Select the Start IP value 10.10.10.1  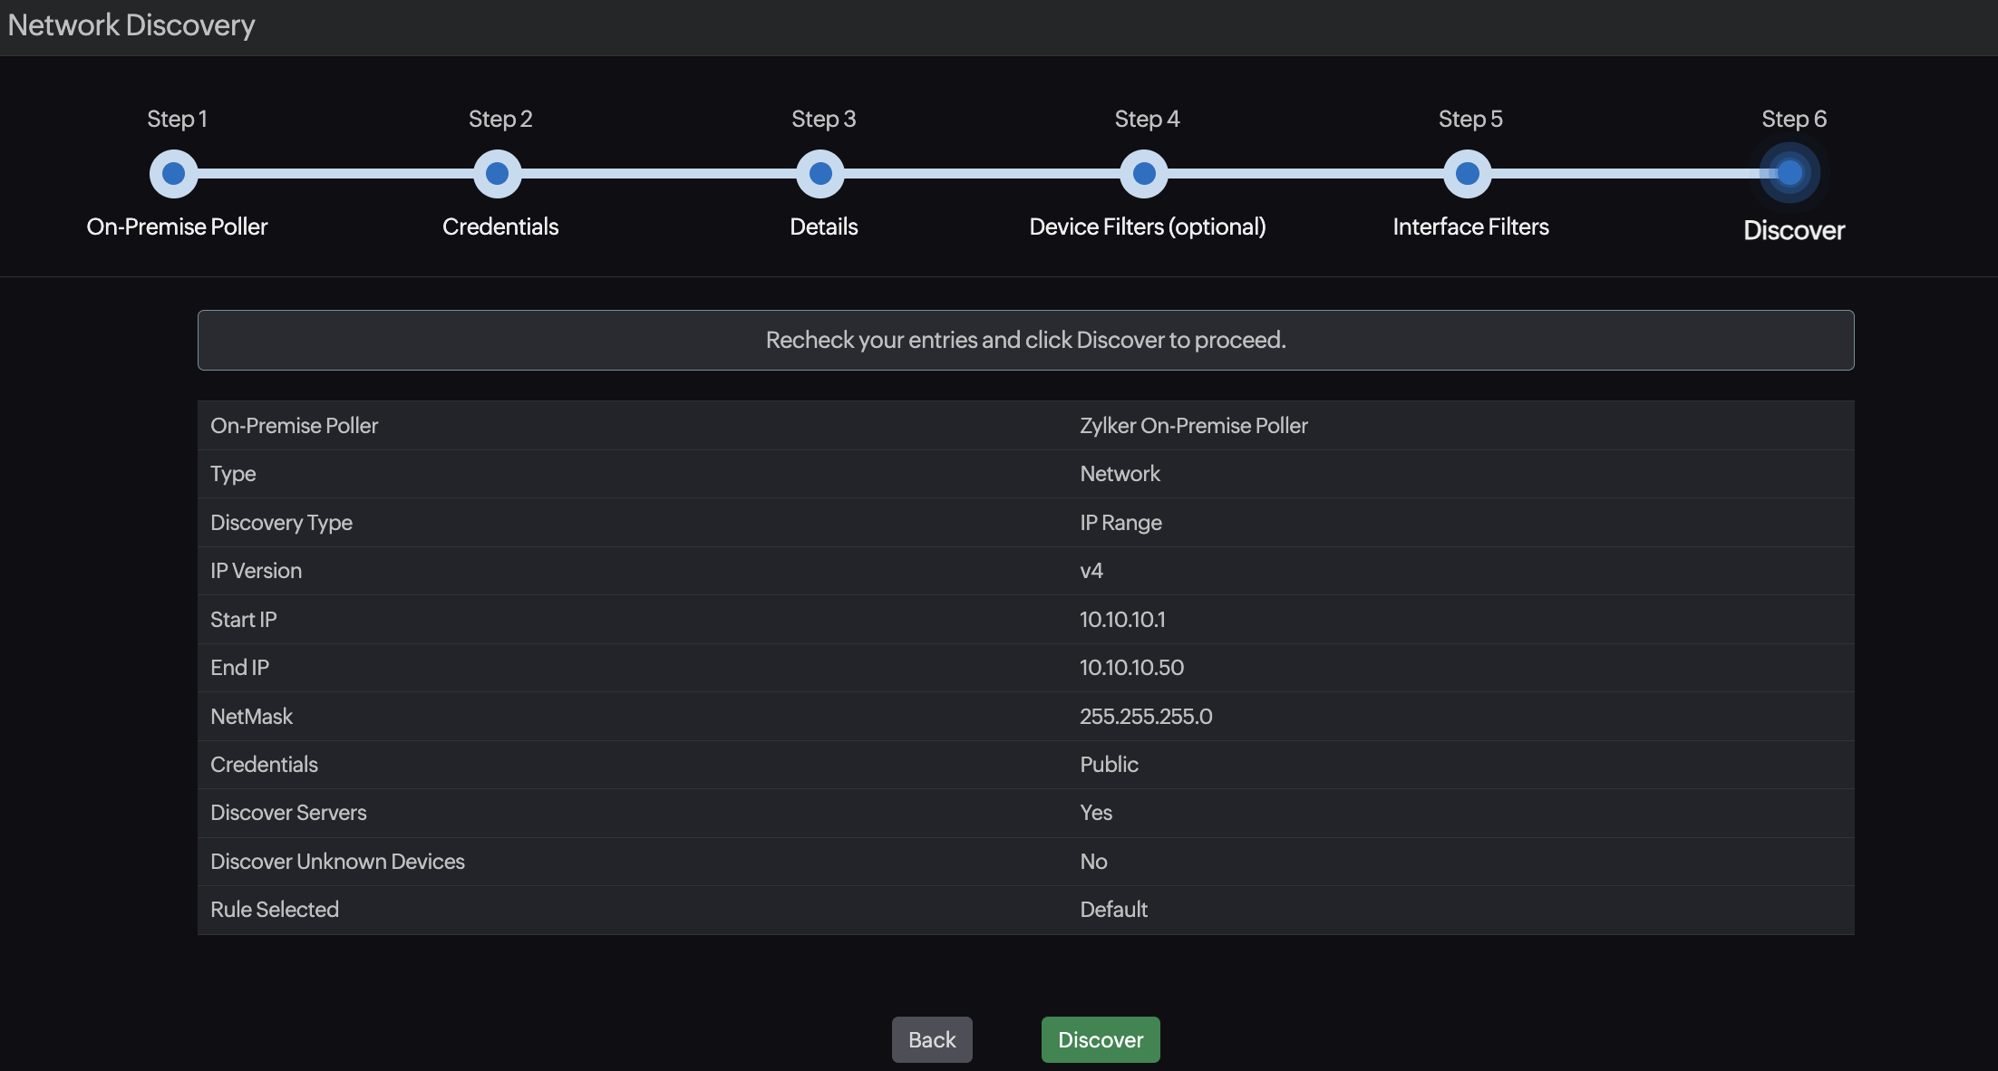[x=1122, y=619]
